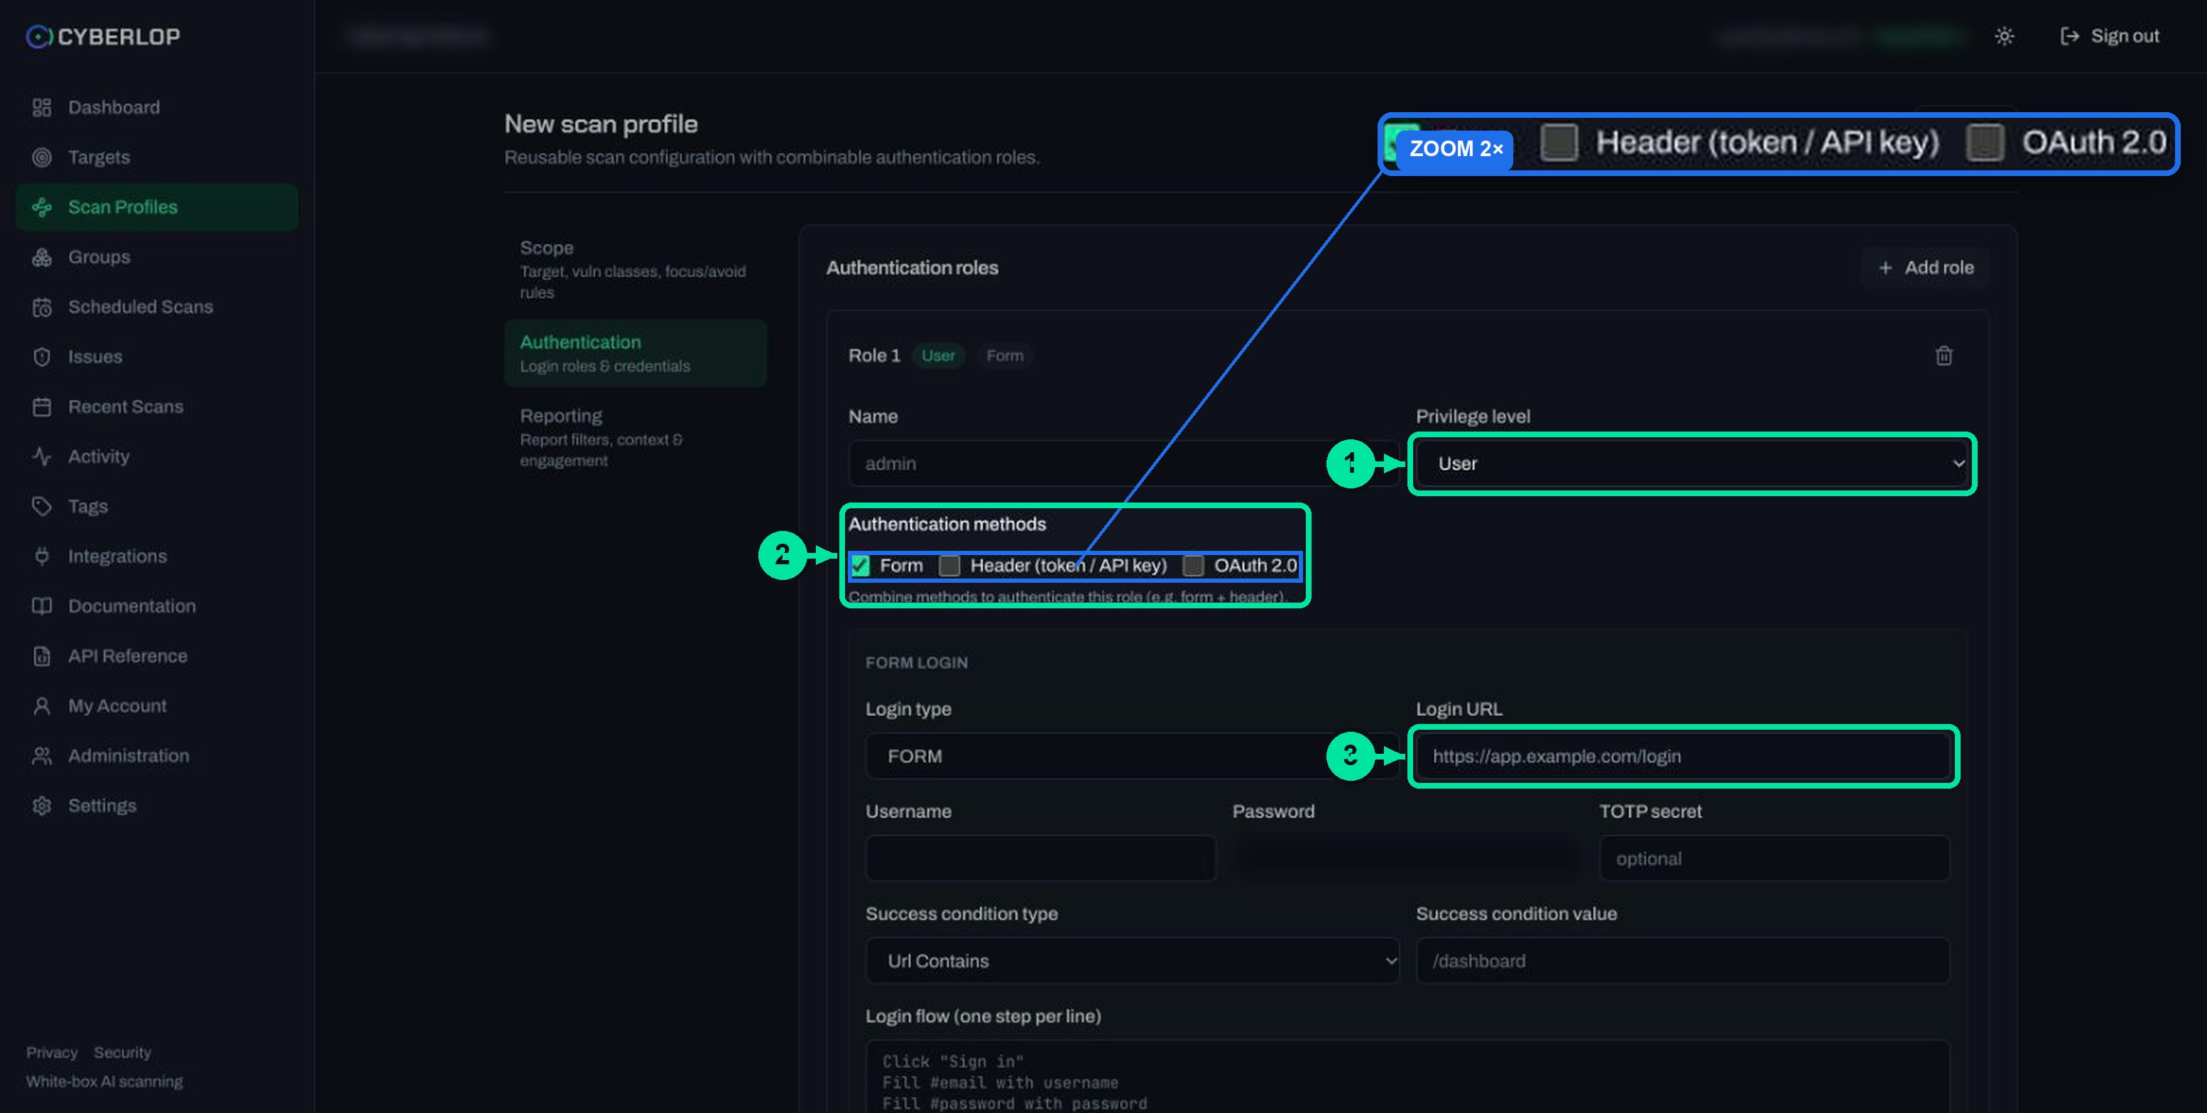
Task: Click the API Reference file icon
Action: (x=41, y=657)
